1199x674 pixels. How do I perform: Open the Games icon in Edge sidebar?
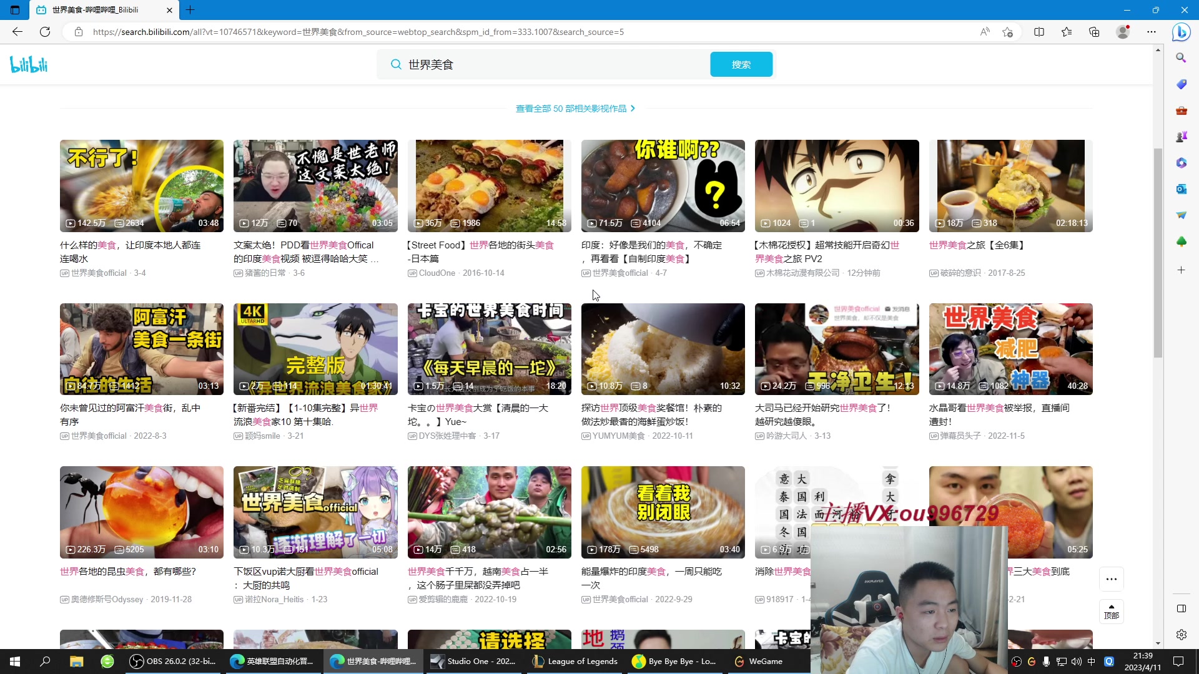click(x=1182, y=137)
